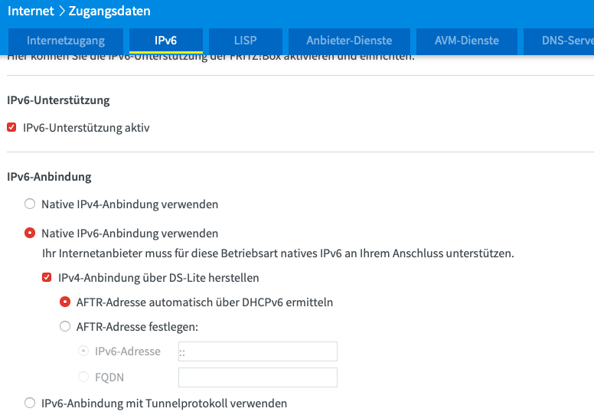
Task: Click the Internet breadcrumb link
Action: pos(31,11)
